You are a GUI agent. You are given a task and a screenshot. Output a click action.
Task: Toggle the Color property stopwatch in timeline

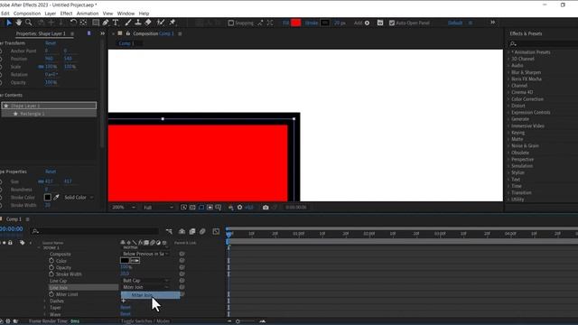51,261
